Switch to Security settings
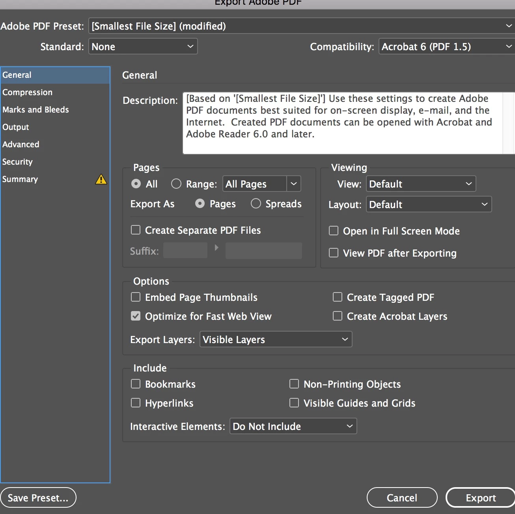 pos(55,162)
